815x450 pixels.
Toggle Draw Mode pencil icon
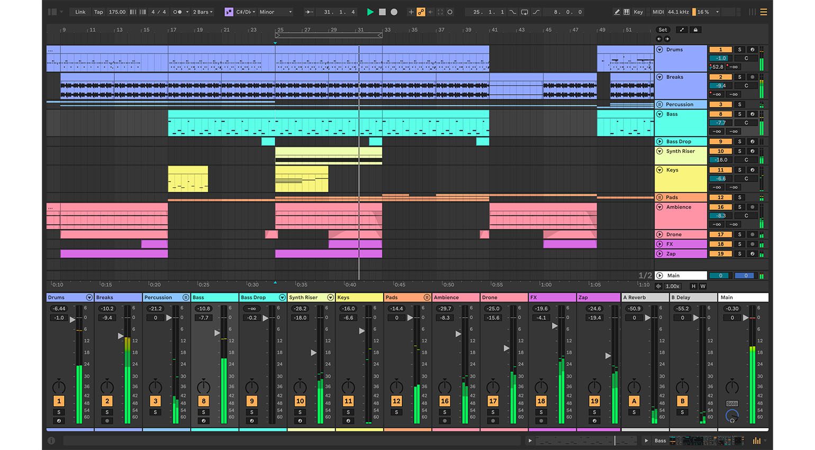(x=617, y=12)
